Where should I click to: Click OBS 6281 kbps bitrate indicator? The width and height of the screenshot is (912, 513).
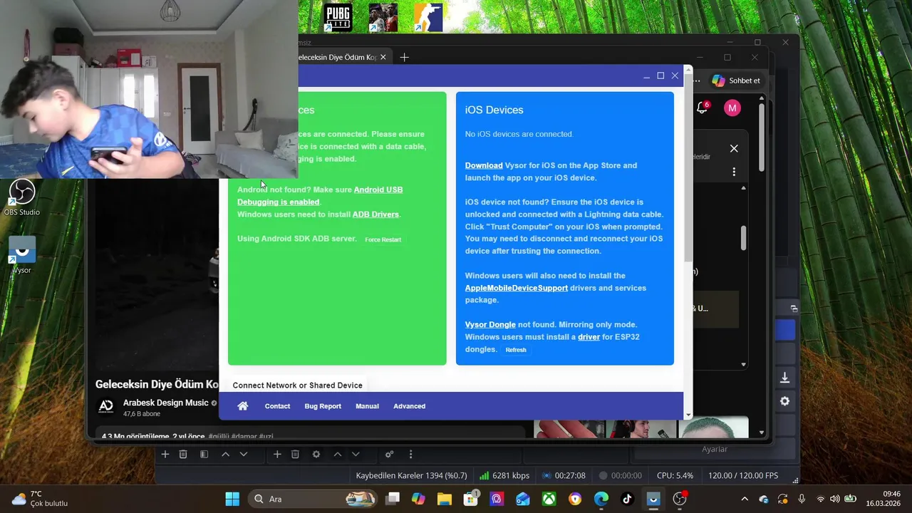point(504,475)
